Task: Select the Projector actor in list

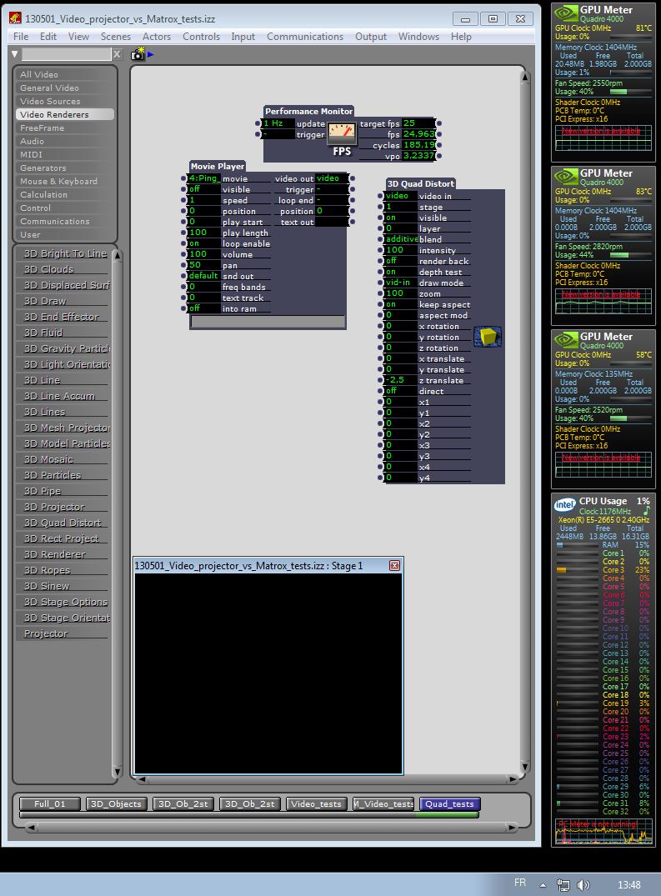Action: coord(46,633)
